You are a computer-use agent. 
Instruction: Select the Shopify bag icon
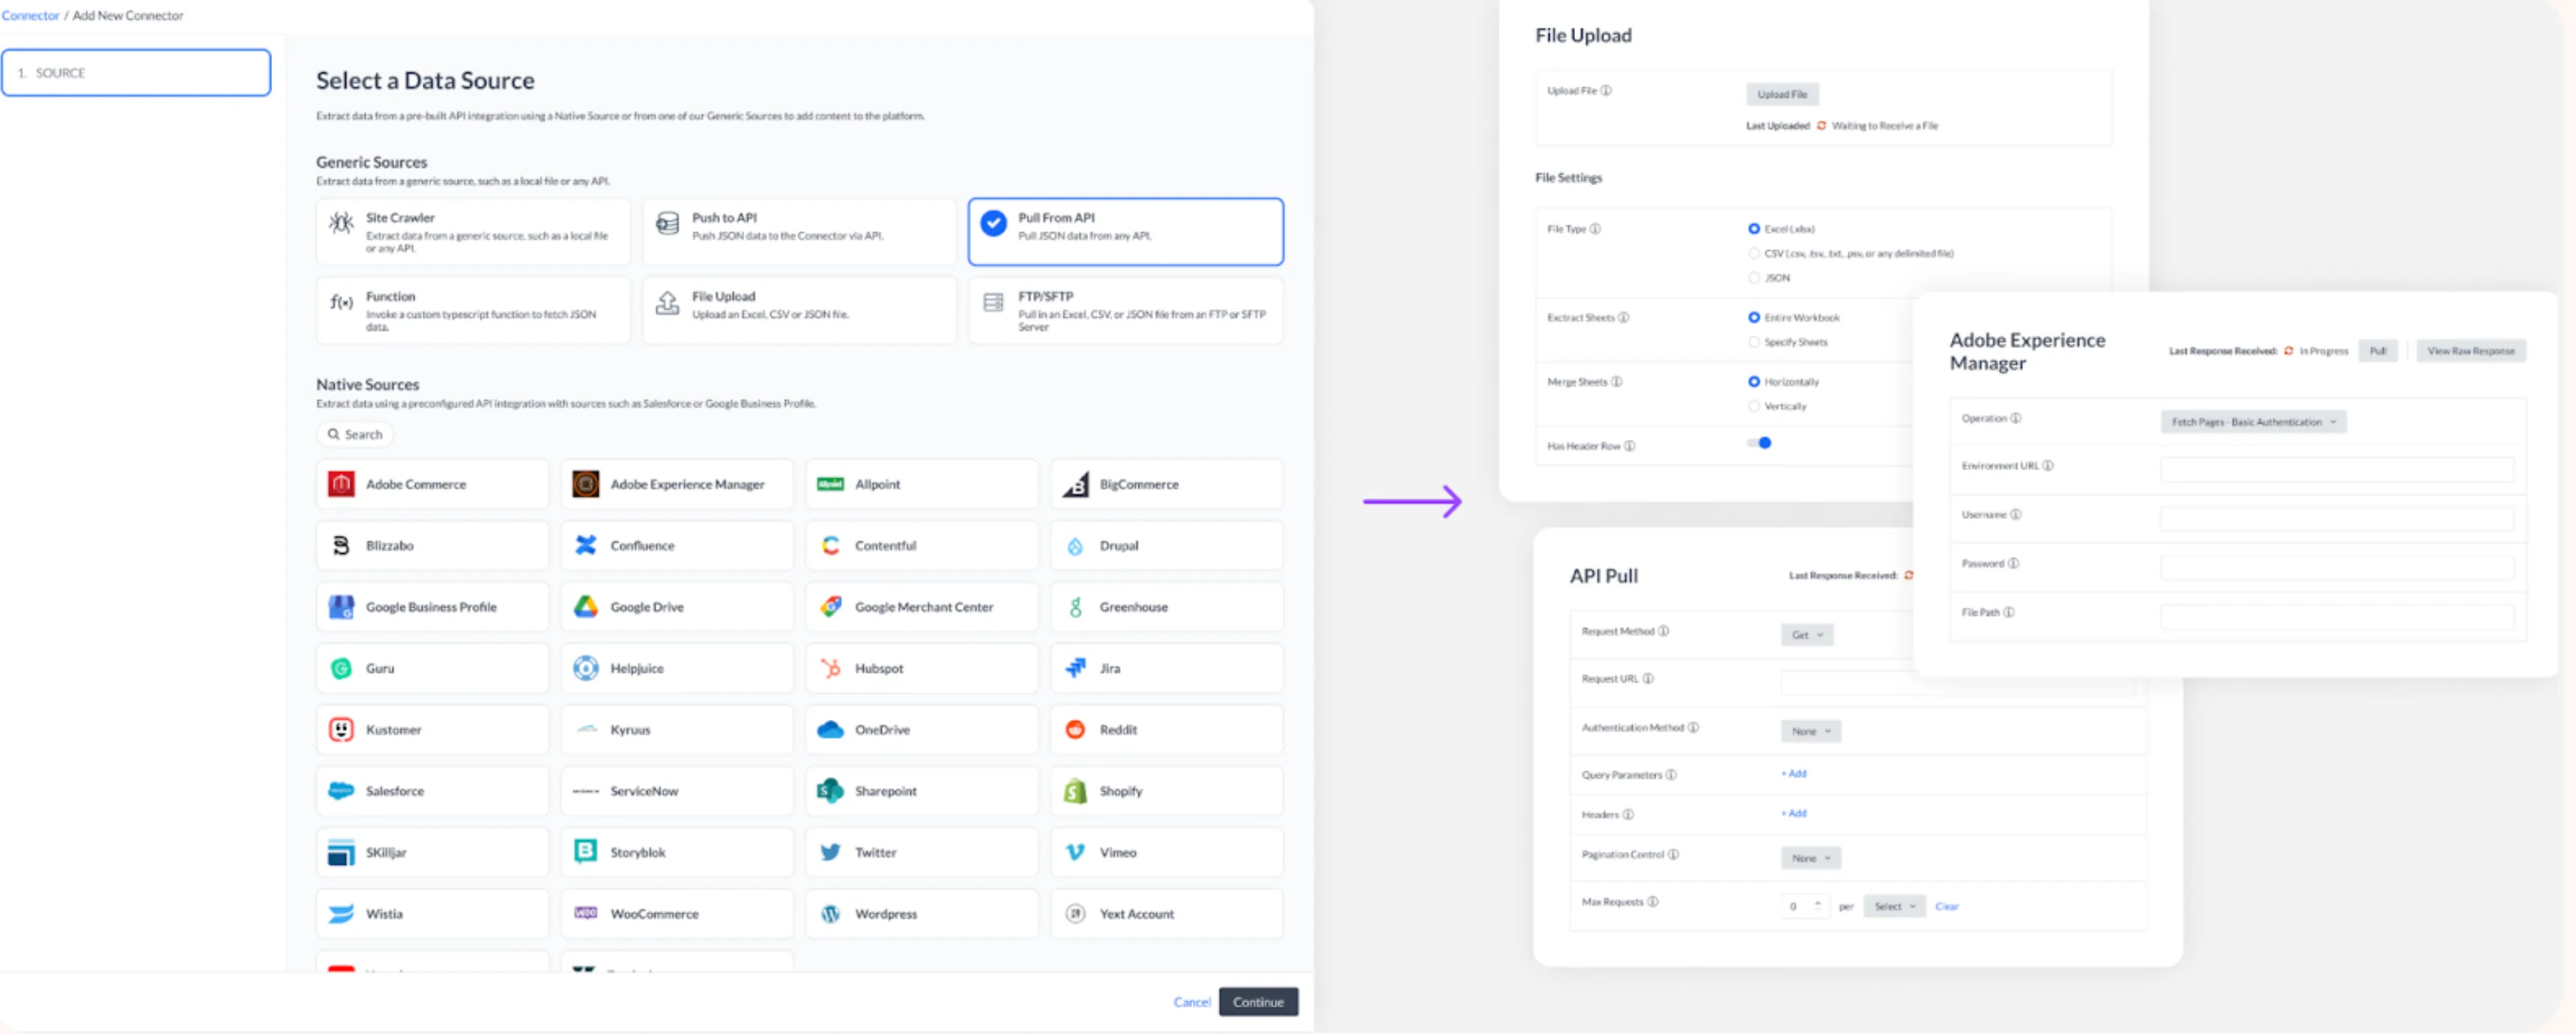1075,791
